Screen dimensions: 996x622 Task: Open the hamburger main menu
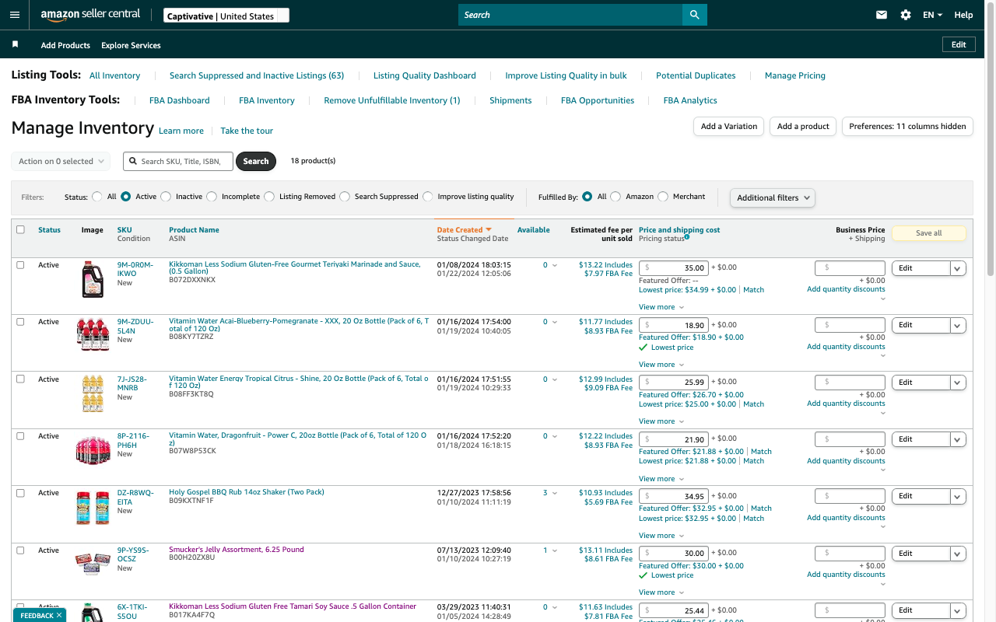coord(15,15)
